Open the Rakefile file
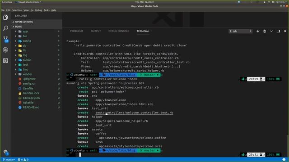The width and height of the screenshot is (289, 162). point(28,103)
